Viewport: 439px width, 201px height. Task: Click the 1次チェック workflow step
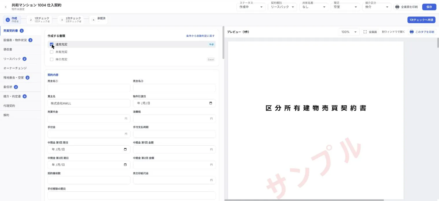click(39, 20)
